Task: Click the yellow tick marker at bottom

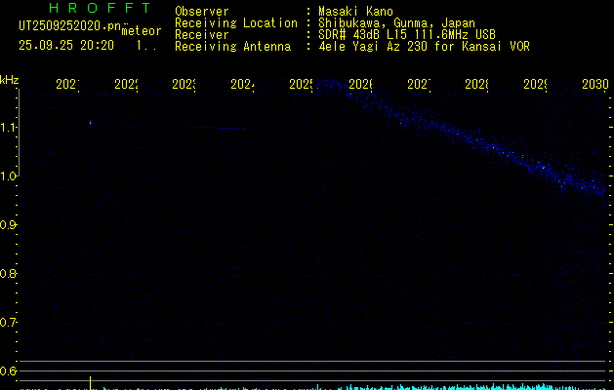Action: pos(91,381)
